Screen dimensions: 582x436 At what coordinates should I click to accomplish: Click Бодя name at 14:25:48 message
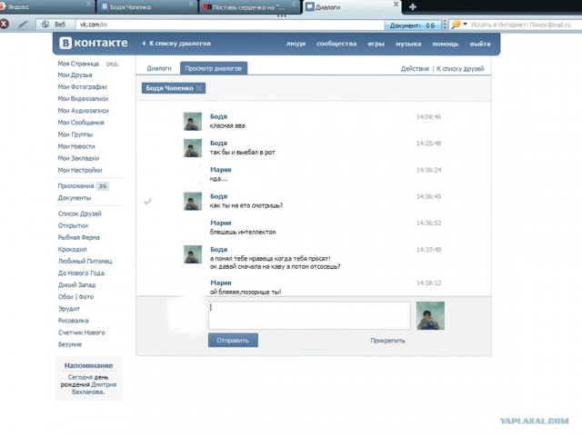218,144
